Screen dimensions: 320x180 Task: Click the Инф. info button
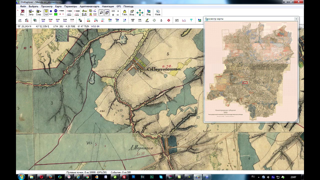tap(132, 12)
